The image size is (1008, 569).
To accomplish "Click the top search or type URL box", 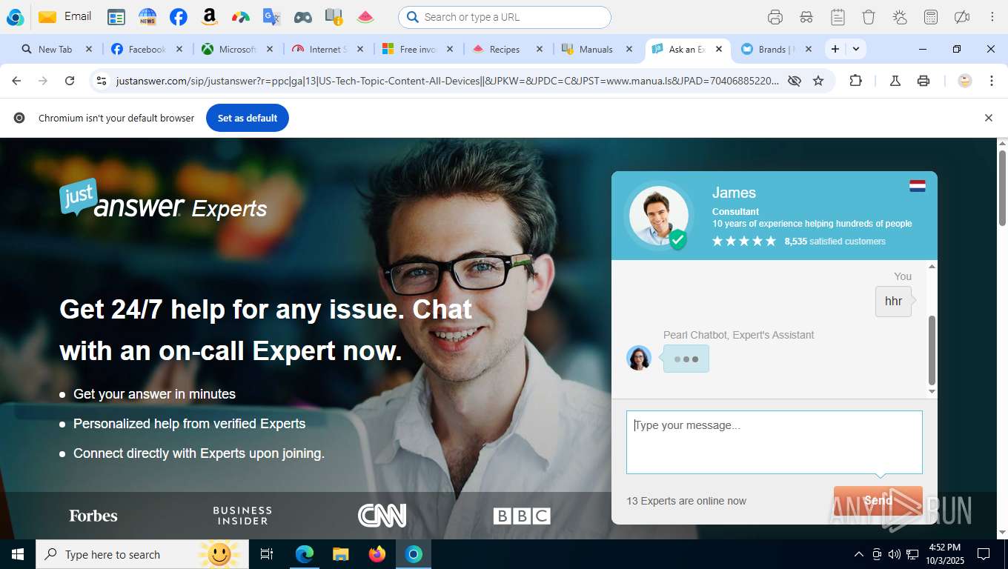I will click(x=505, y=17).
